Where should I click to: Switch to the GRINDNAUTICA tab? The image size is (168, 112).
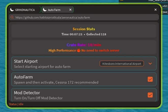[x=25, y=10]
